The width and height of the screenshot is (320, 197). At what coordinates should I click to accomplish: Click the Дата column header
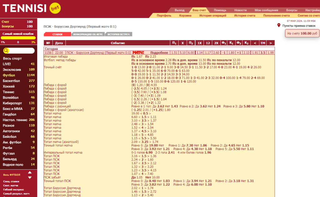(x=59, y=43)
